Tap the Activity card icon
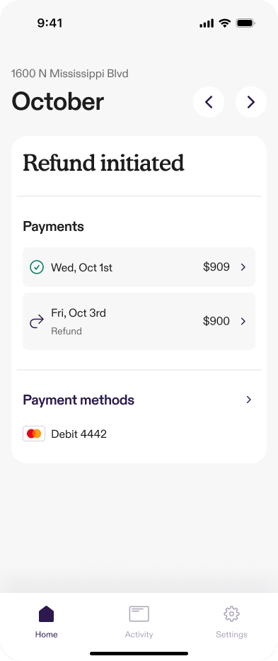 tap(139, 614)
